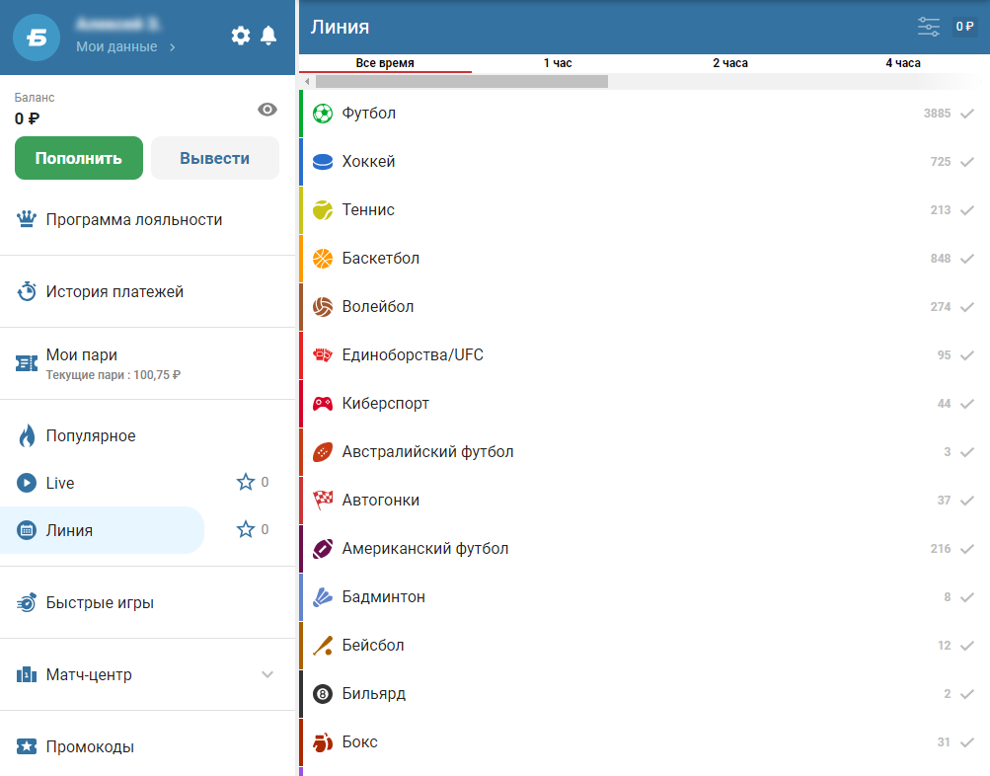The image size is (990, 776).
Task: Click the Пополнить button
Action: coord(79,158)
